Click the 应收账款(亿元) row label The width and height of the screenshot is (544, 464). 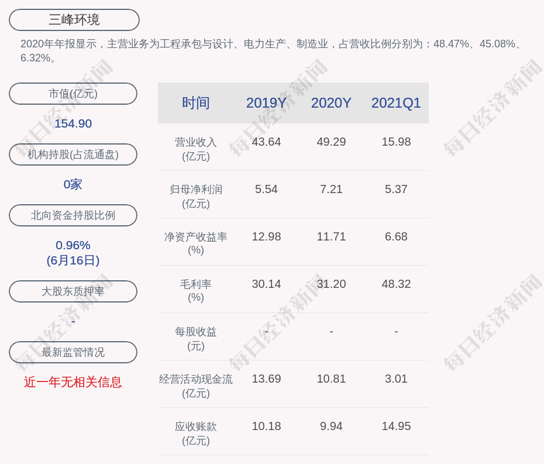click(195, 433)
